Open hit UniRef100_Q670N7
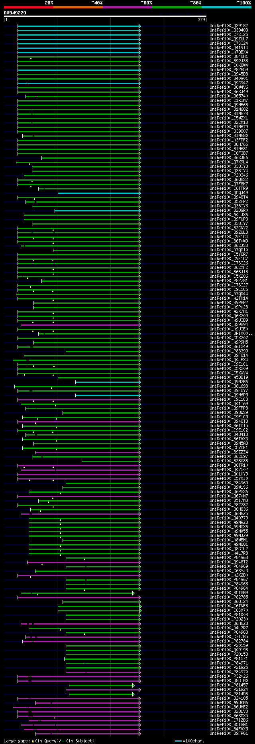The width and height of the screenshot is (255, 744). (229, 496)
